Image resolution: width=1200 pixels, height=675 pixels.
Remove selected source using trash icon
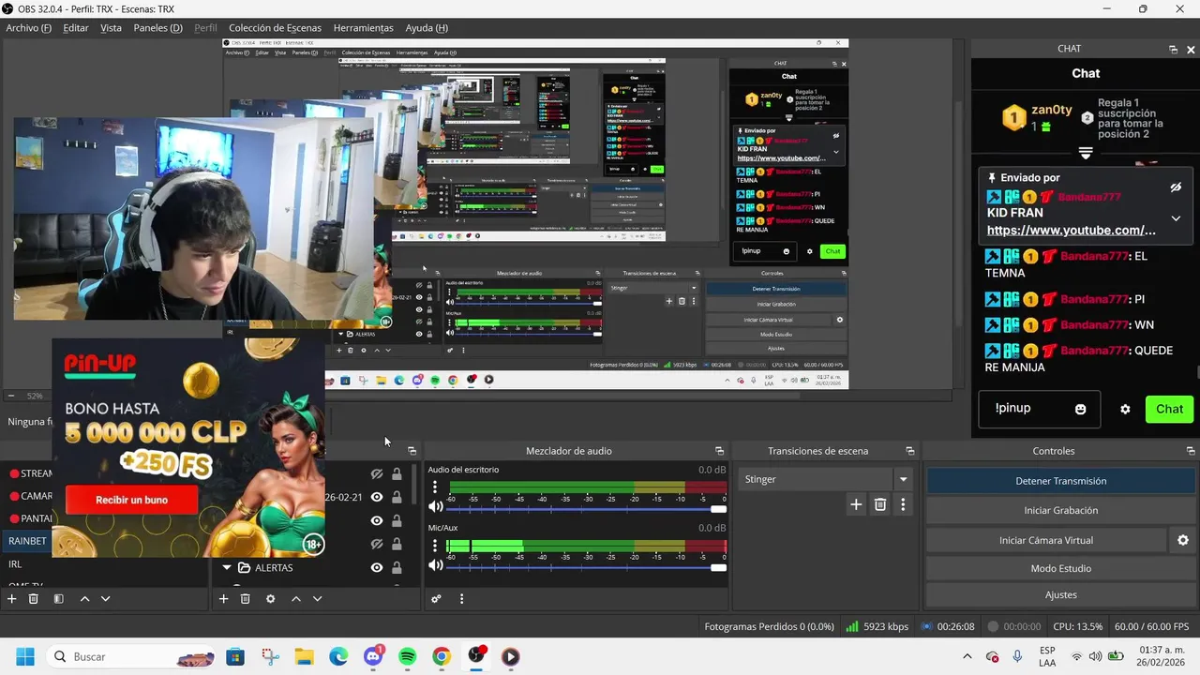246,598
